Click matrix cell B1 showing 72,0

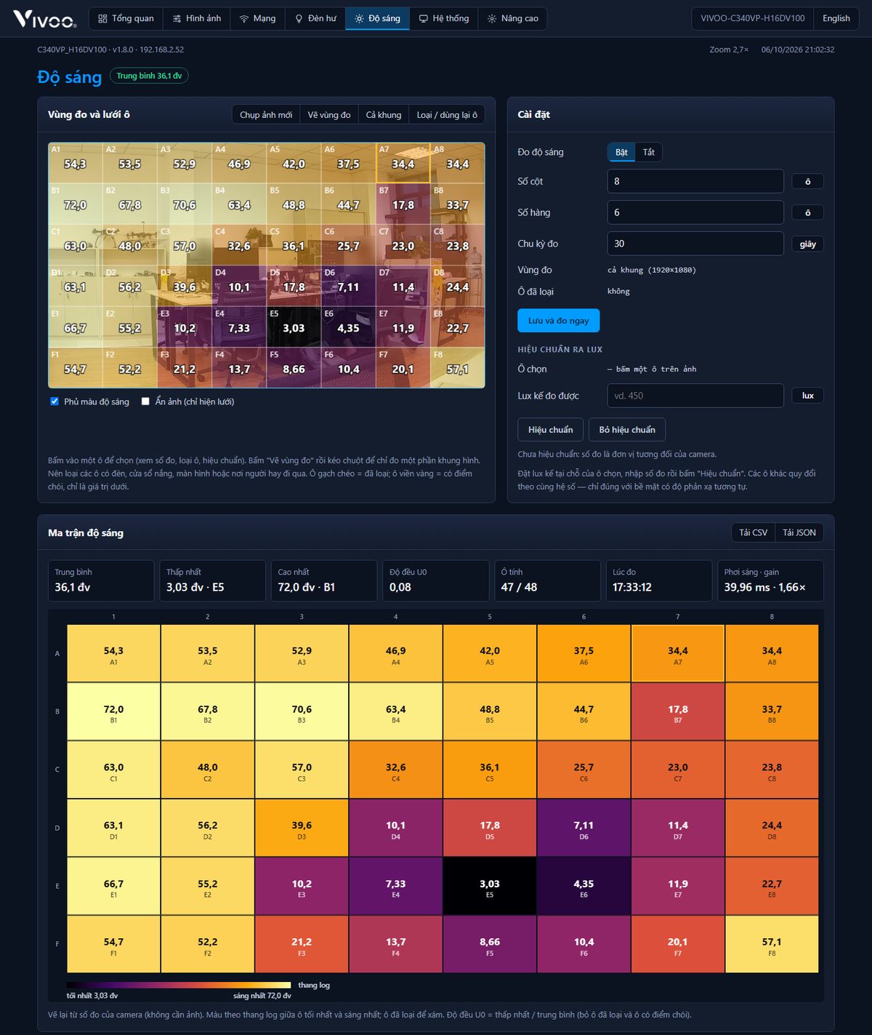113,712
